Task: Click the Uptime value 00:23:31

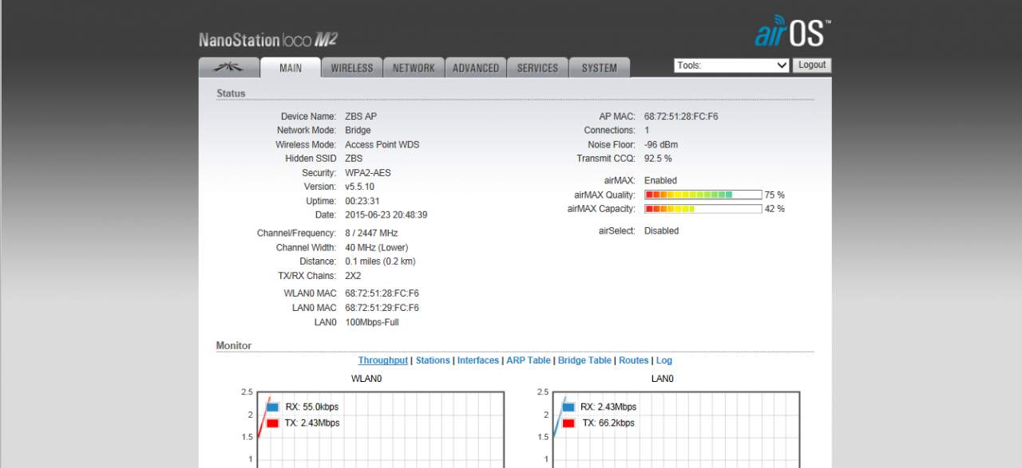Action: [362, 201]
